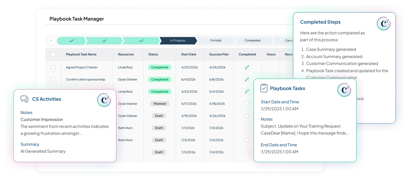Expand the stage path using the chevron

tap(51, 41)
